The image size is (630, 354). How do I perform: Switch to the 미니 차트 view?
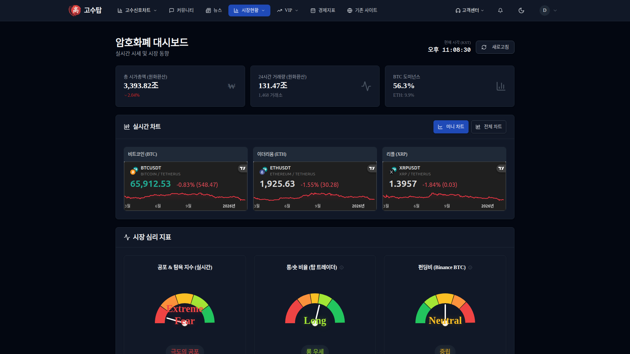pyautogui.click(x=451, y=127)
